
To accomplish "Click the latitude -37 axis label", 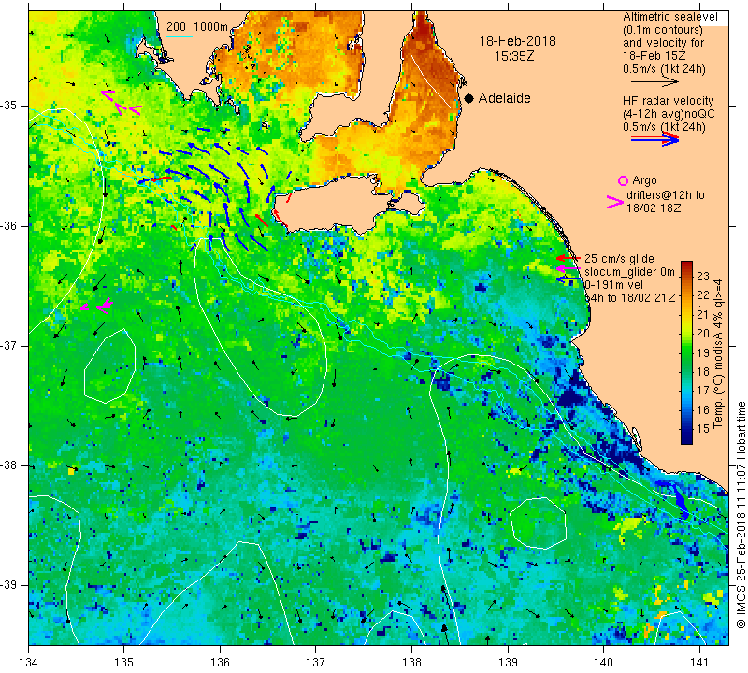I will (8, 345).
